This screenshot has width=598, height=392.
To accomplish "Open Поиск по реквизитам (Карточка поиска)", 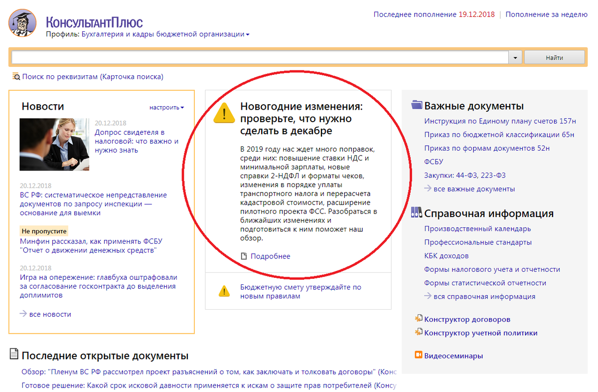I will point(93,77).
